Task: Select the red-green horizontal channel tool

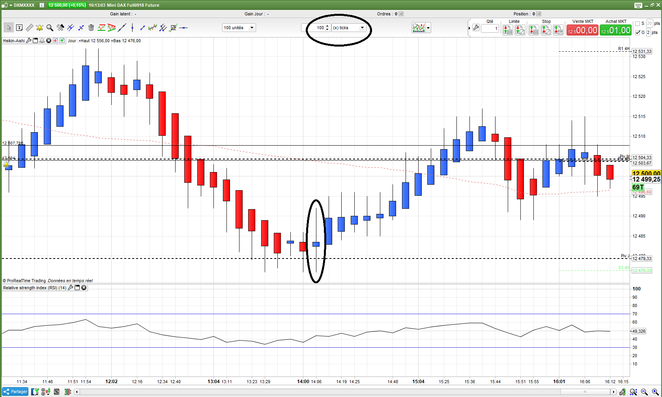Action: coord(101,28)
